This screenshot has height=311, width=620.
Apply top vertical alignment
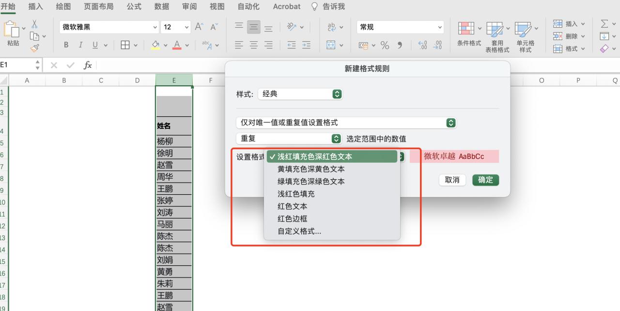point(239,27)
